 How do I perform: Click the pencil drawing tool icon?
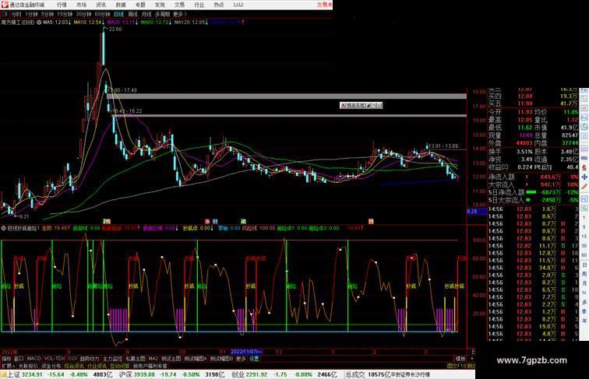[x=584, y=187]
